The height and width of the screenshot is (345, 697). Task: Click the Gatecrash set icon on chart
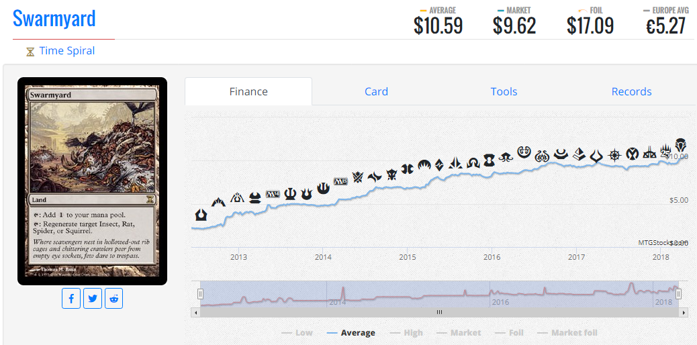coord(218,202)
